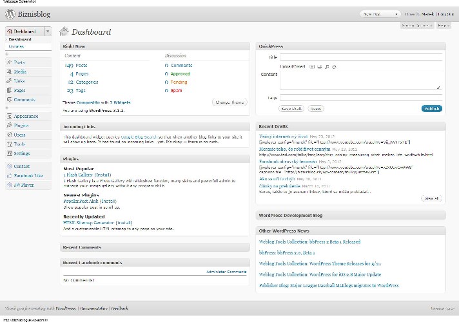Click View all in Recent Drafts
Screen dimensions: 459x322
[x=431, y=198]
